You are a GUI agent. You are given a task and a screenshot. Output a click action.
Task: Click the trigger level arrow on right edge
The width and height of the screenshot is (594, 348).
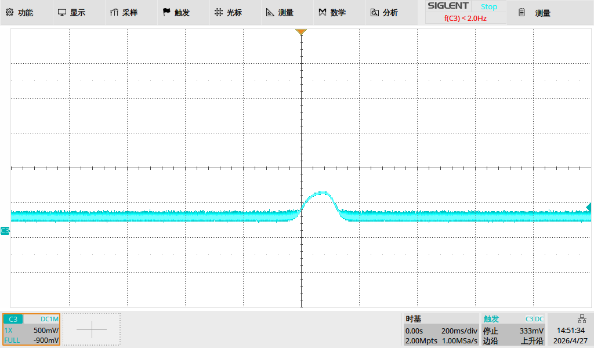[x=588, y=207]
